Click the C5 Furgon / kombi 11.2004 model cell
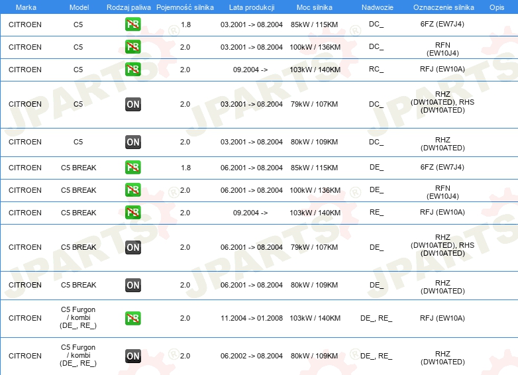This screenshot has width=518, height=375. pos(78,317)
